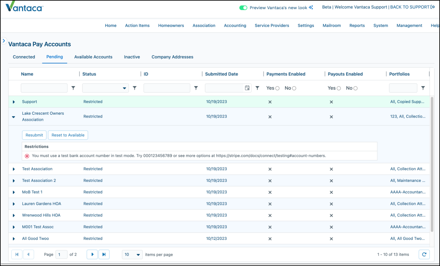Viewport: 440px width, 266px height.
Task: Click the Portfolios column filter icon
Action: pyautogui.click(x=423, y=88)
